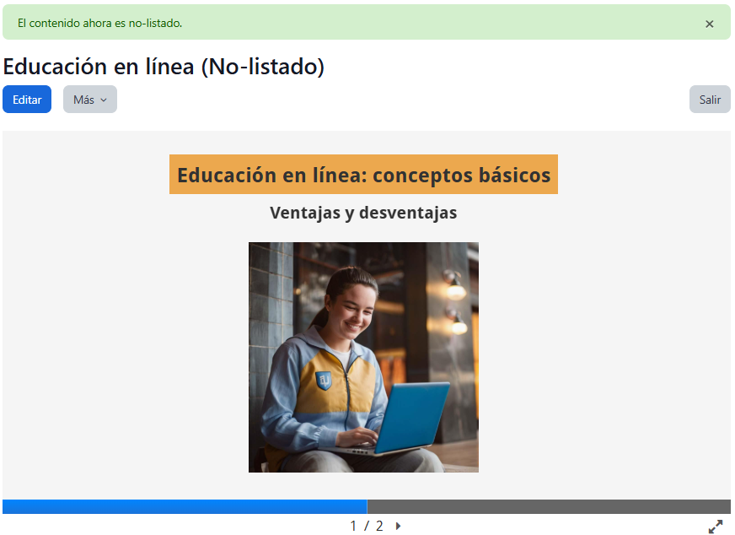Click the page heading Educación en línea (No-listado)
Viewport: 735px width, 535px height.
tap(164, 67)
